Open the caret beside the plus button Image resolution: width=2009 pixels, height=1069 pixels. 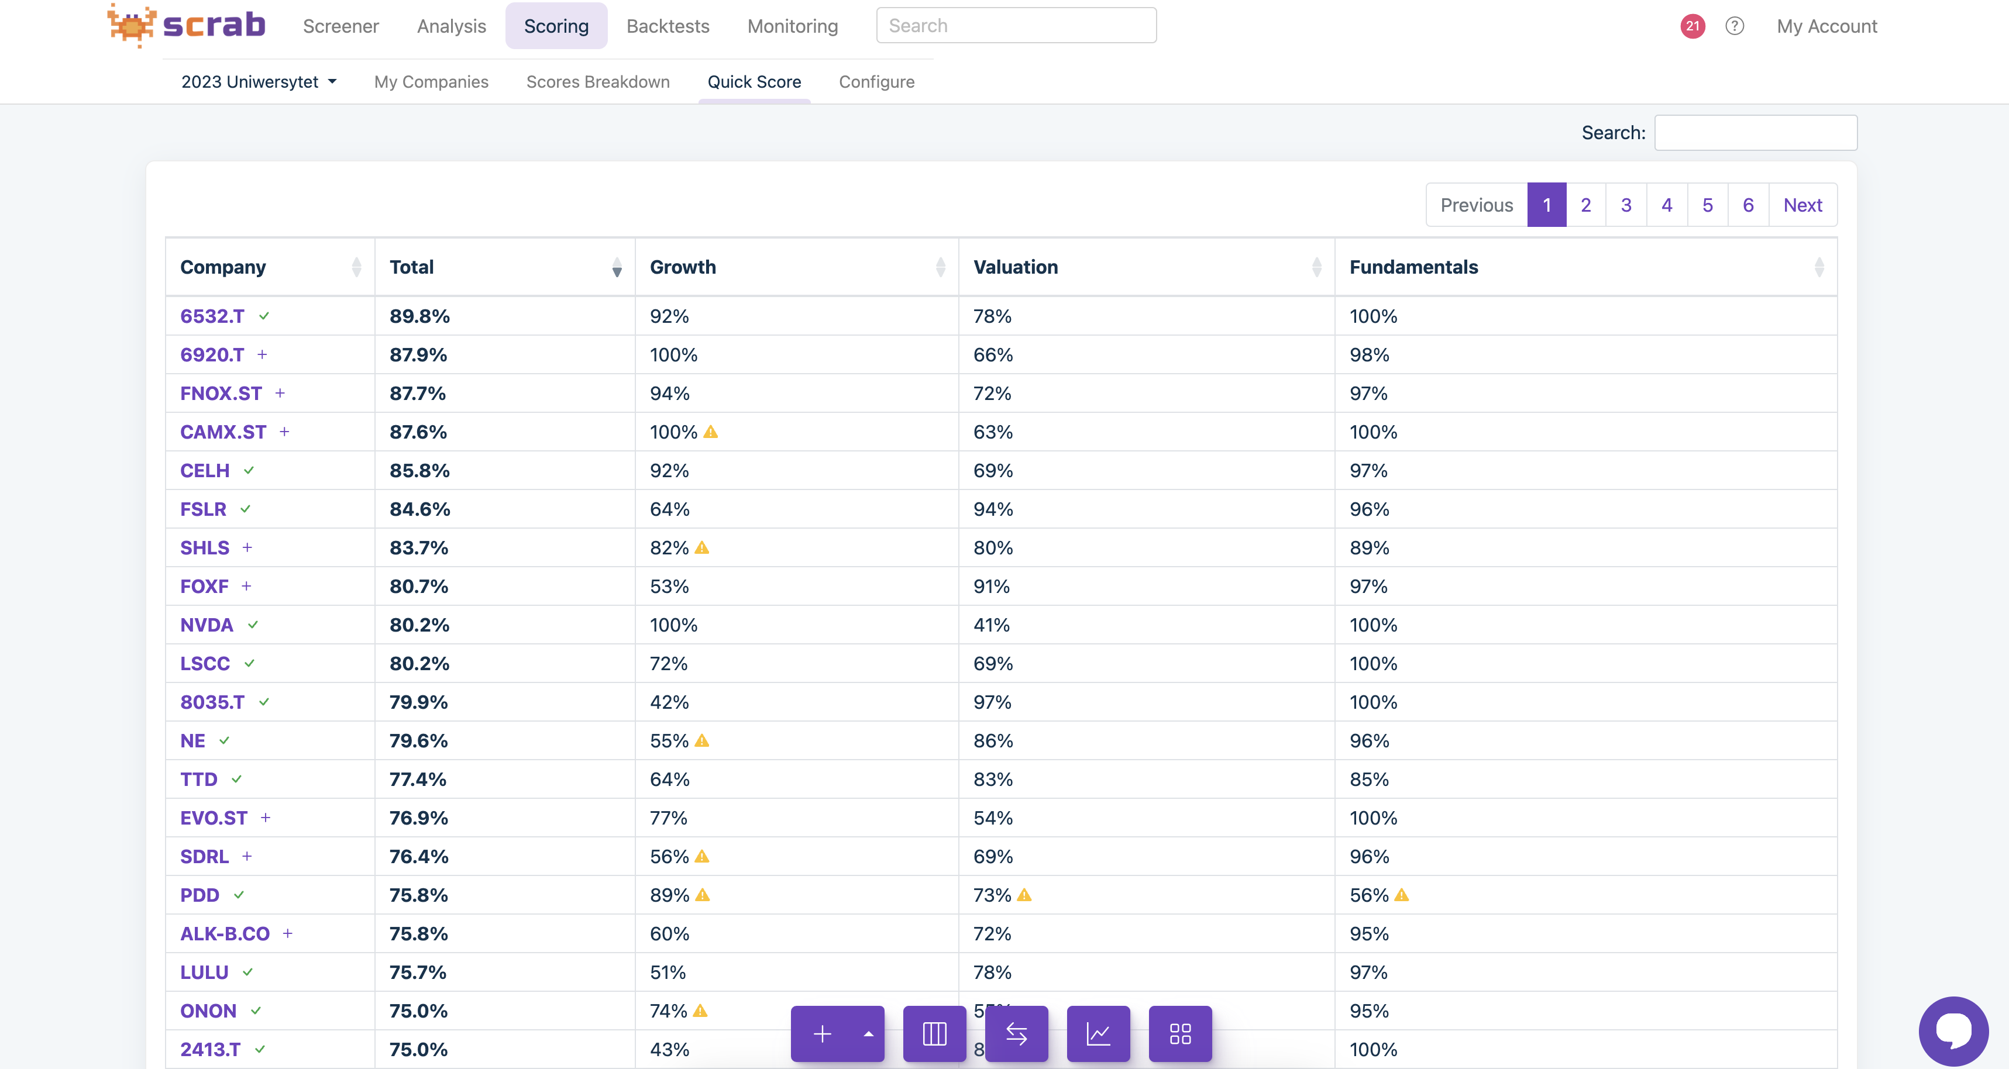[868, 1034]
